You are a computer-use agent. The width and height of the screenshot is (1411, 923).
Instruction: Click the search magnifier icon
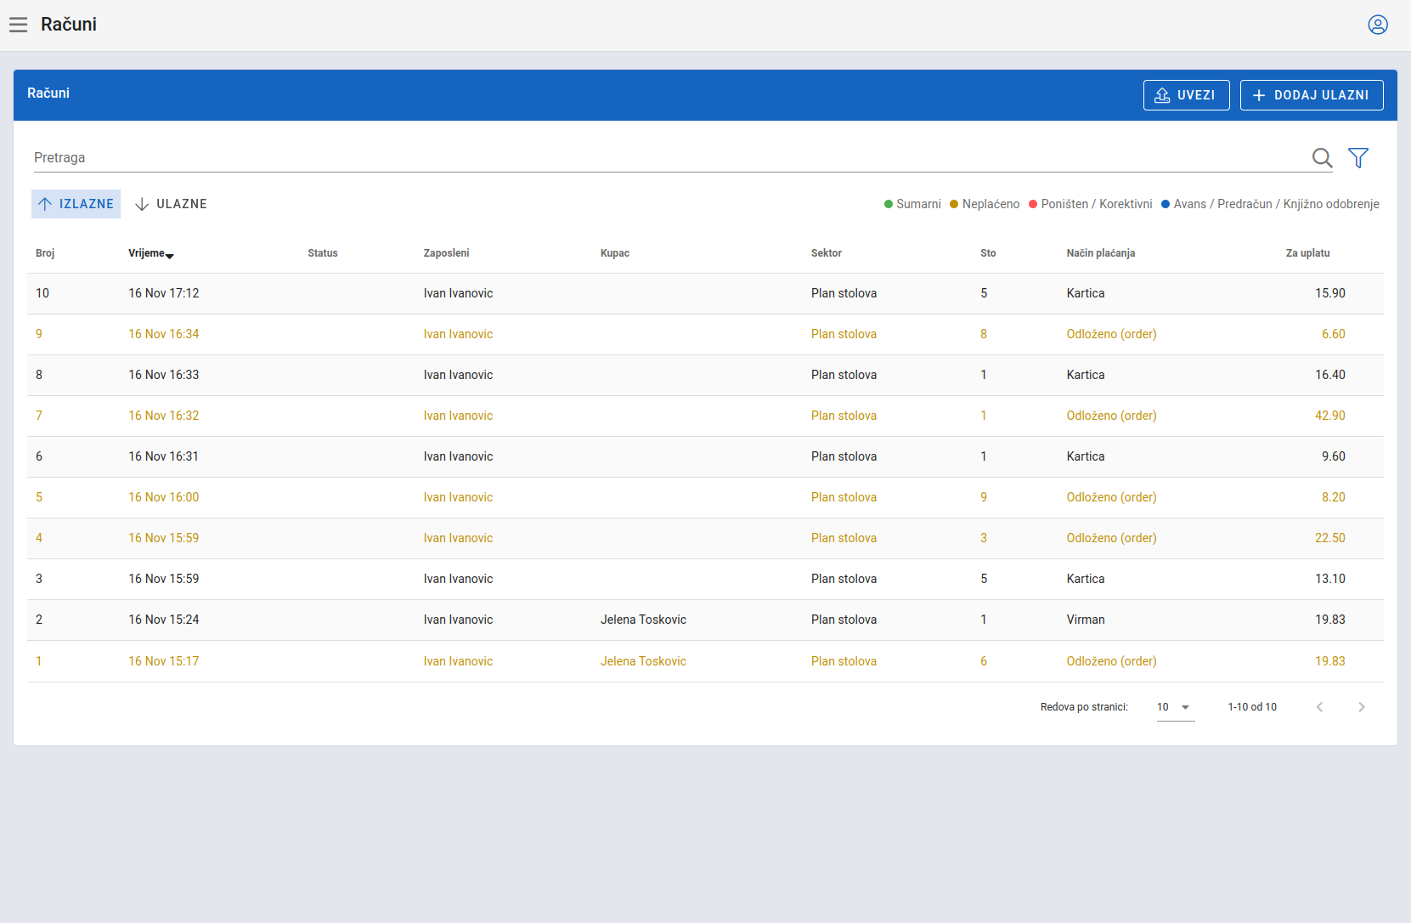point(1322,158)
